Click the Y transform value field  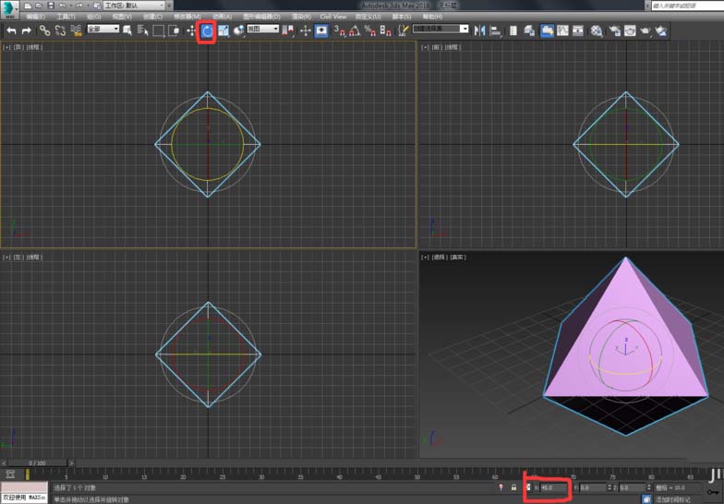[593, 487]
